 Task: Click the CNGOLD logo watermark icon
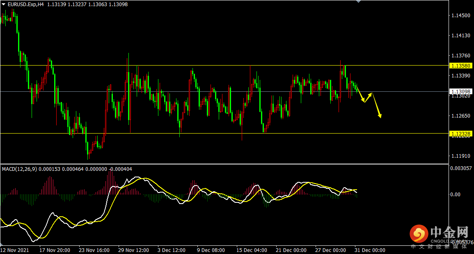(x=419, y=234)
